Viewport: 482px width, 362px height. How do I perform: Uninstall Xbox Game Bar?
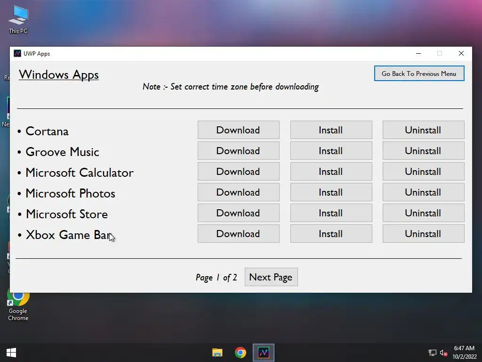[x=423, y=234]
